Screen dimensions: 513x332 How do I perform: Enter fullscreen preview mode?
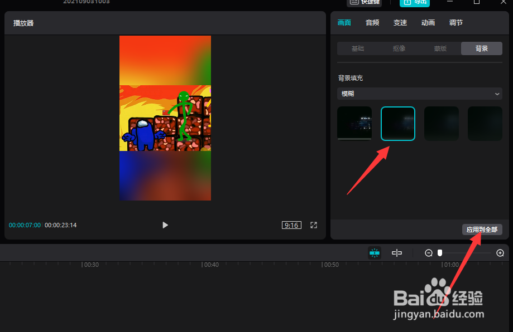[314, 225]
